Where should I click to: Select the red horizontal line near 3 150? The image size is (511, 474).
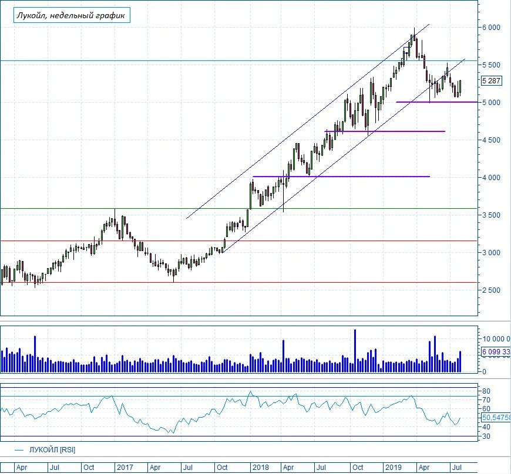(238, 241)
